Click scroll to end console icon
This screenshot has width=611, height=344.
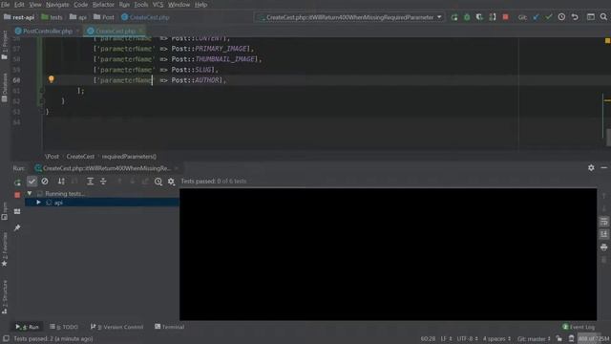[604, 234]
